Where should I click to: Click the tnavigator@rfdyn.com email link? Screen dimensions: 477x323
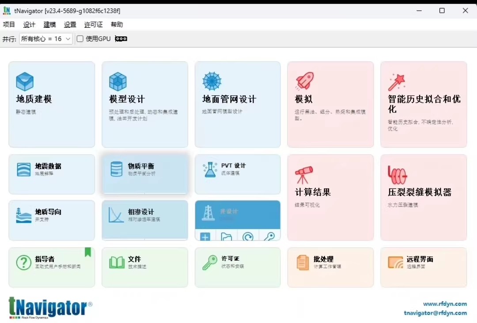[x=435, y=313]
